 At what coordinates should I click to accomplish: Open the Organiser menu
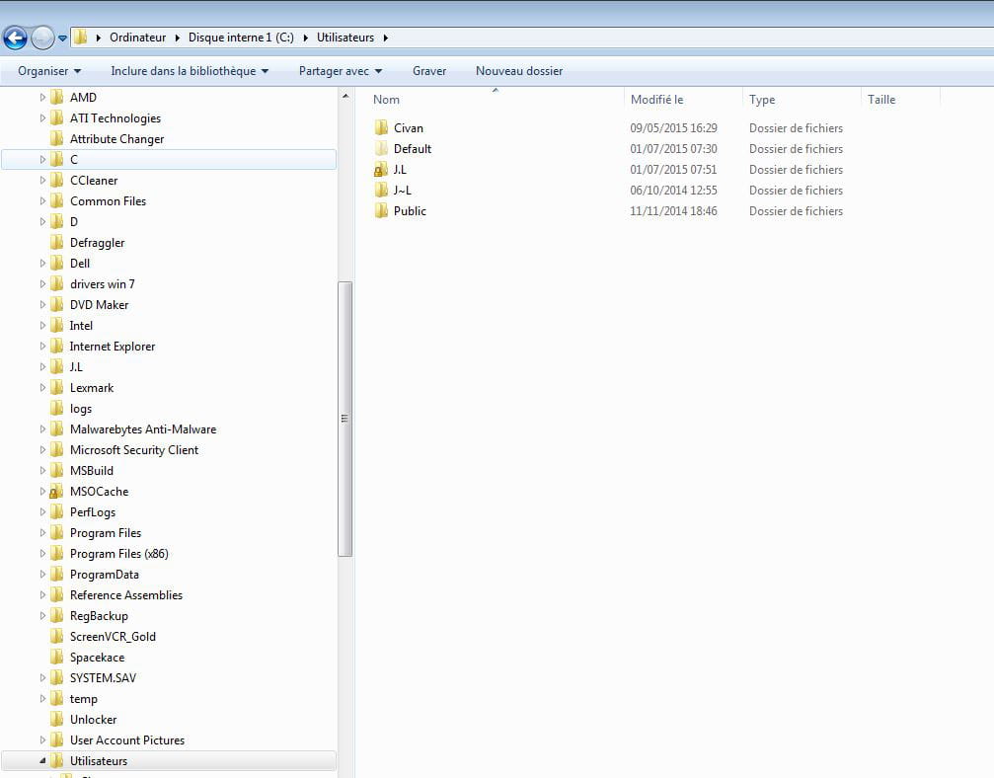[x=49, y=71]
